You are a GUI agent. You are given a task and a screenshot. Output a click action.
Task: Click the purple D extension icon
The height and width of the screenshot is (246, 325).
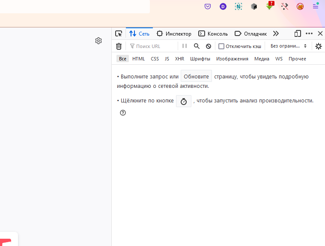click(223, 6)
